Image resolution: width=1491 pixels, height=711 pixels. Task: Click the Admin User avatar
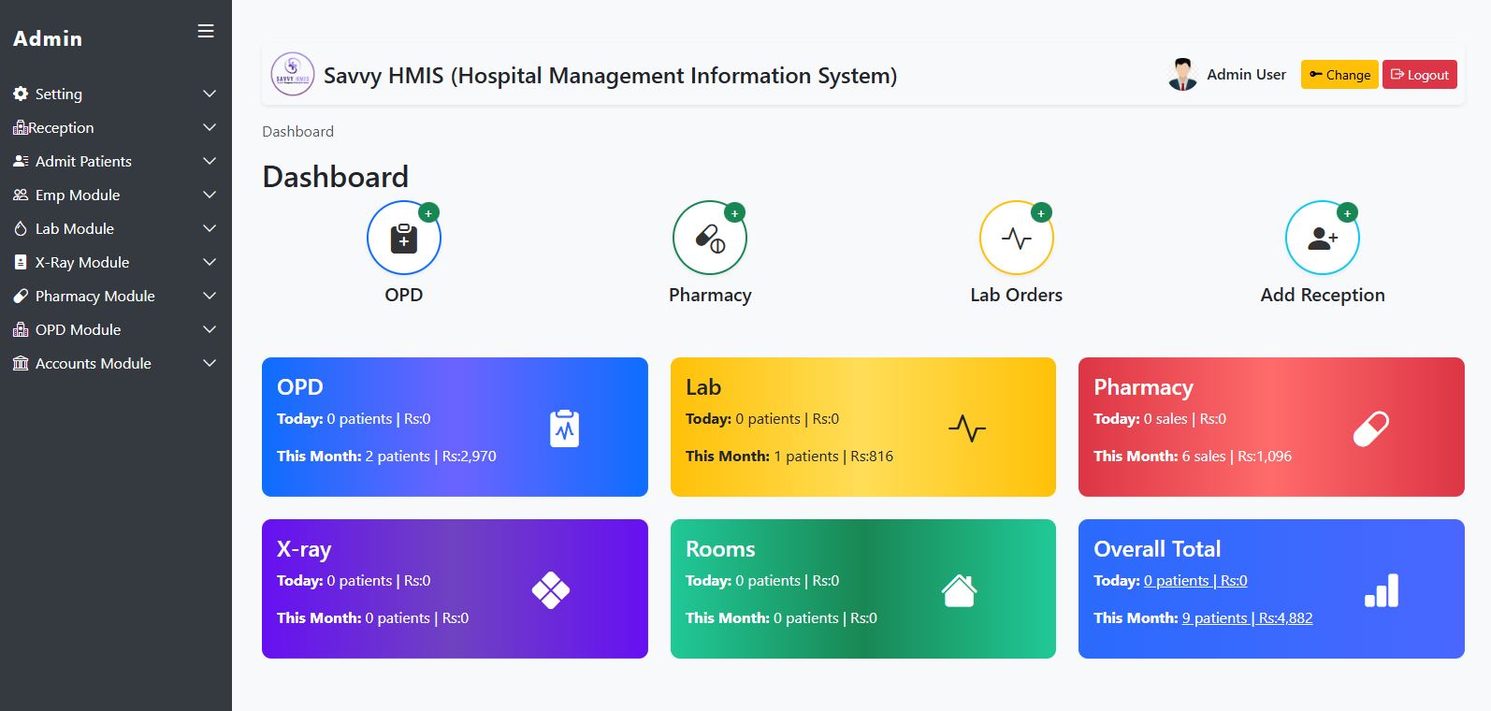point(1182,75)
